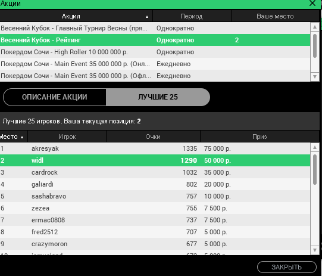Screen dimensions: 322x276
Task: Select player sashabravo row
Action: tap(155, 196)
